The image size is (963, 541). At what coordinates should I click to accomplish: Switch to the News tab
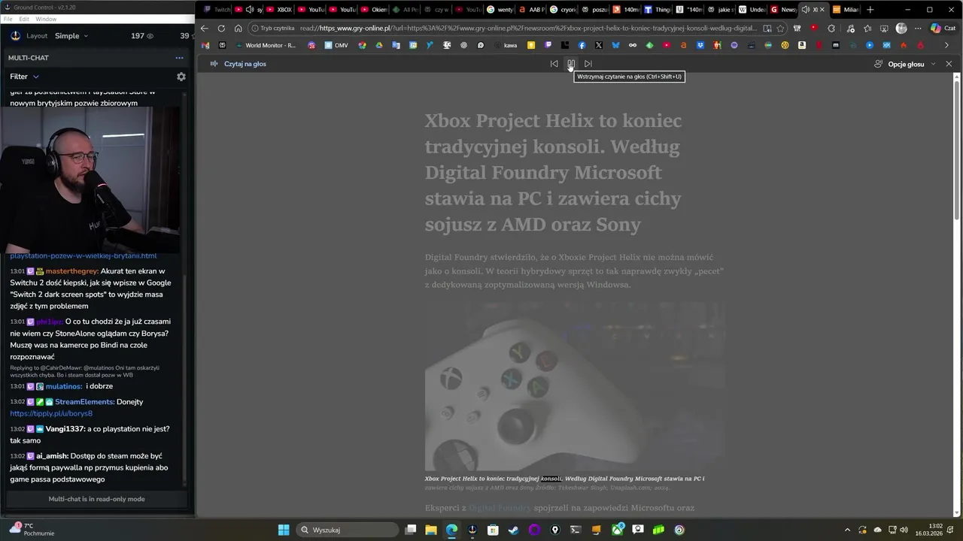click(783, 10)
